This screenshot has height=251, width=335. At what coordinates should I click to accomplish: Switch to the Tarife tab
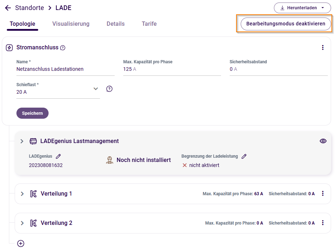click(149, 24)
